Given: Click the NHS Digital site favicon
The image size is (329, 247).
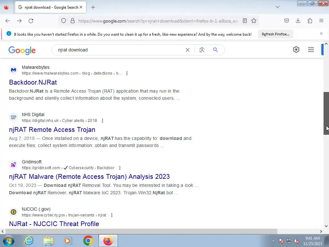Looking at the screenshot, I should [x=13, y=117].
